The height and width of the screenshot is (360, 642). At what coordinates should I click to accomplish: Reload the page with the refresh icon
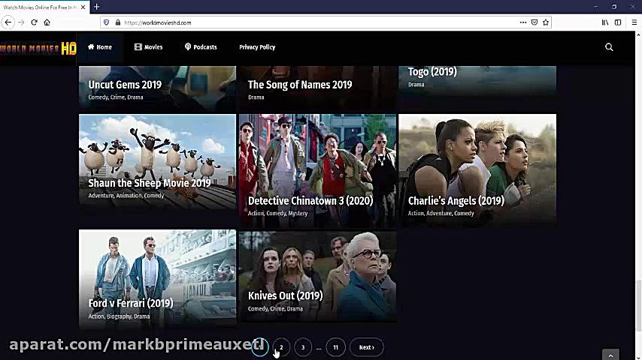tap(34, 22)
